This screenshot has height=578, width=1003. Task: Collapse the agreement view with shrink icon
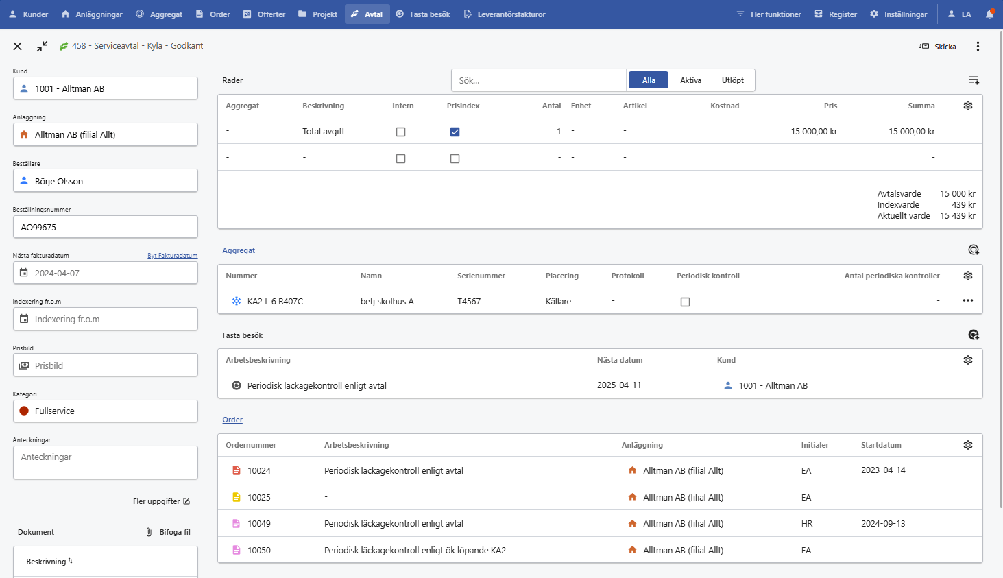tap(42, 46)
